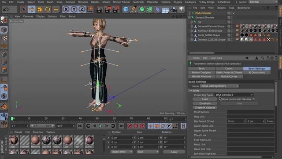Screen dimensions: 282x159
Task: Click frame 40 on timeline ruler
Action: tap(80, 119)
